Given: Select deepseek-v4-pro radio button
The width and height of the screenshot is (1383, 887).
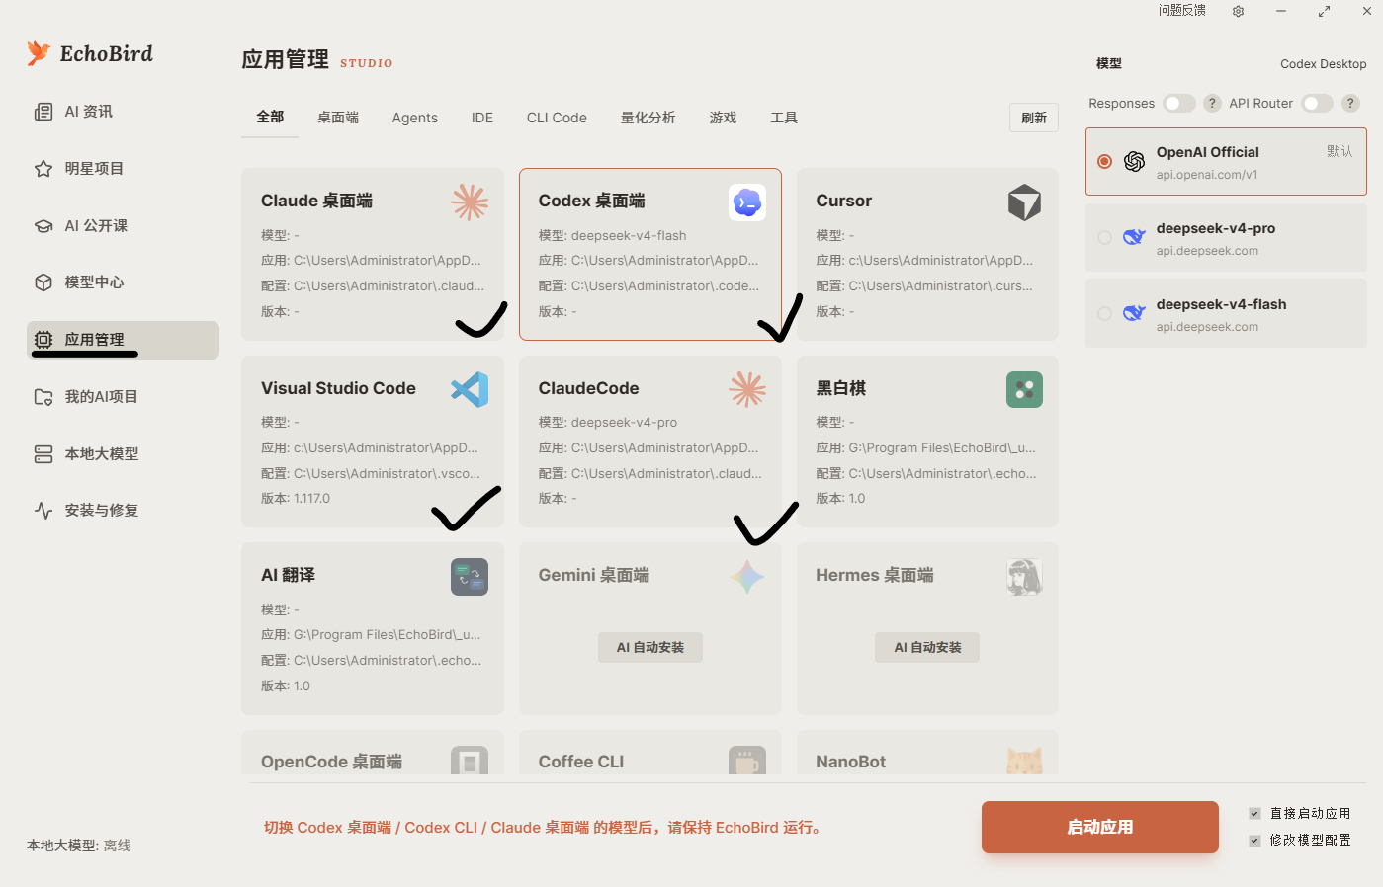Looking at the screenshot, I should [1104, 237].
